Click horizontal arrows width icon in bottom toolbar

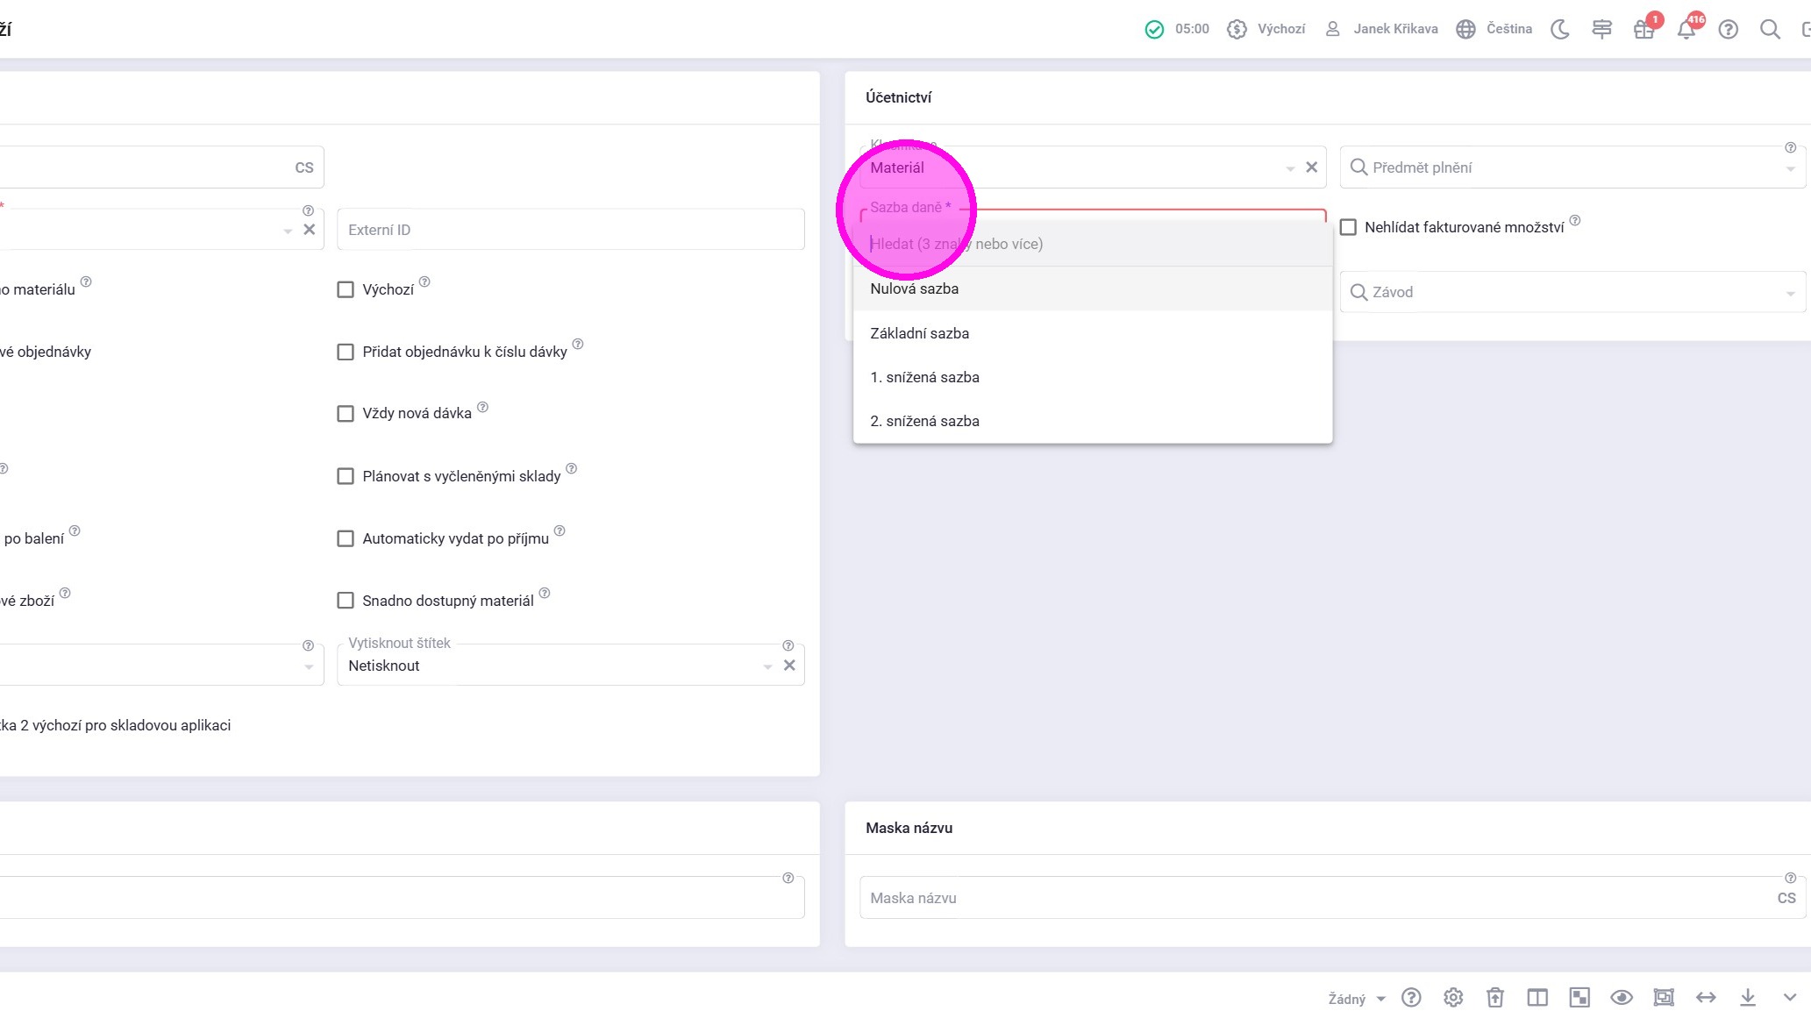1706,998
